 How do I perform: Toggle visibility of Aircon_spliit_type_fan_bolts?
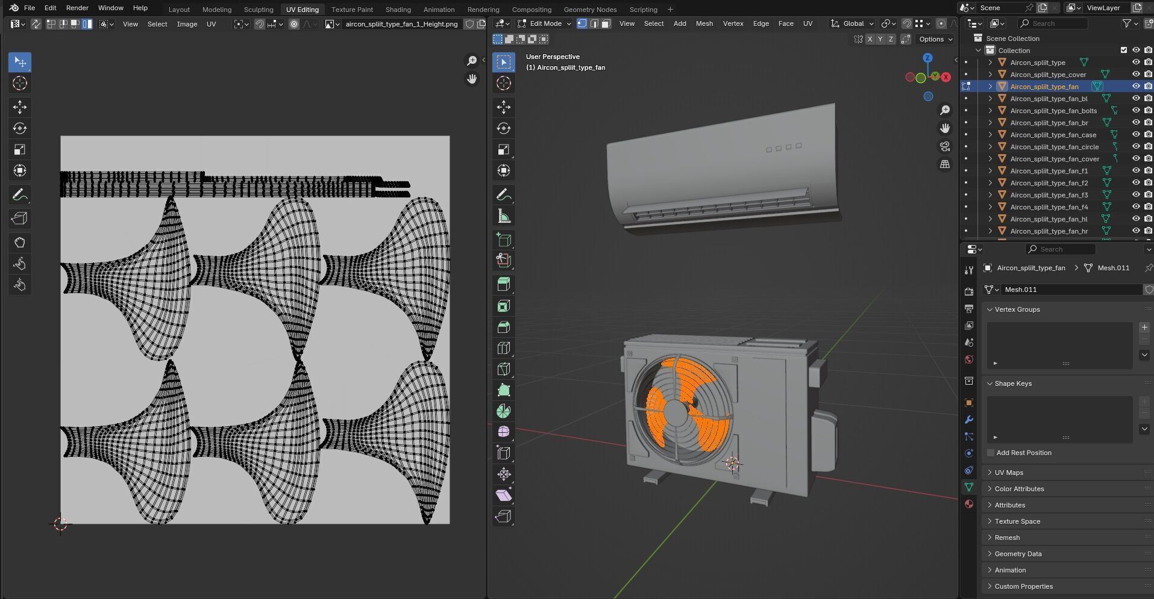(1136, 111)
